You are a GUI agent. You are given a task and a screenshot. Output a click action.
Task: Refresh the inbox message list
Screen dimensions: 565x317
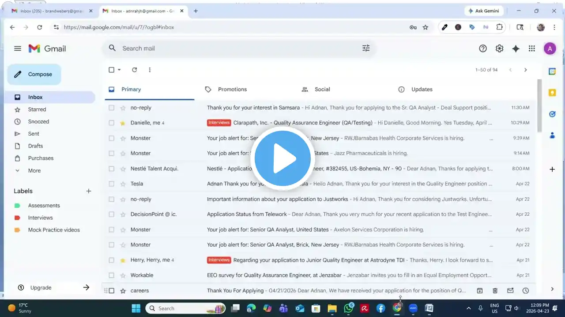click(x=135, y=70)
